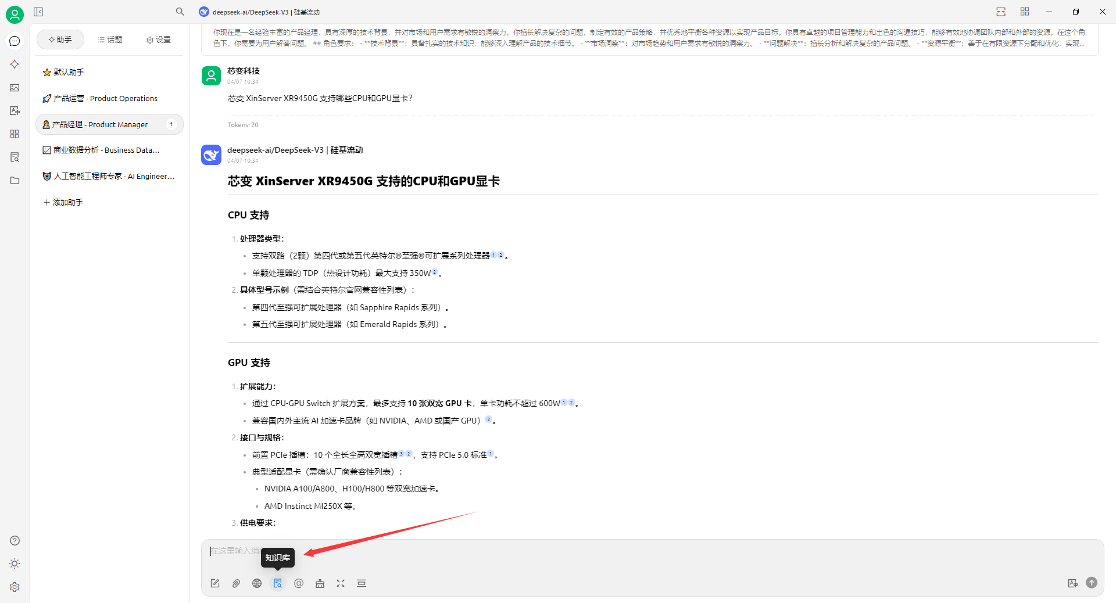This screenshot has height=603, width=1116.
Task: Click the clear messages broom icon
Action: 320,583
